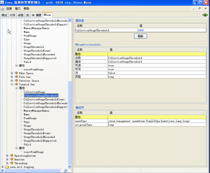This screenshot has width=210, height=173.
Task: Expand the Threading node
Action: point(7,163)
